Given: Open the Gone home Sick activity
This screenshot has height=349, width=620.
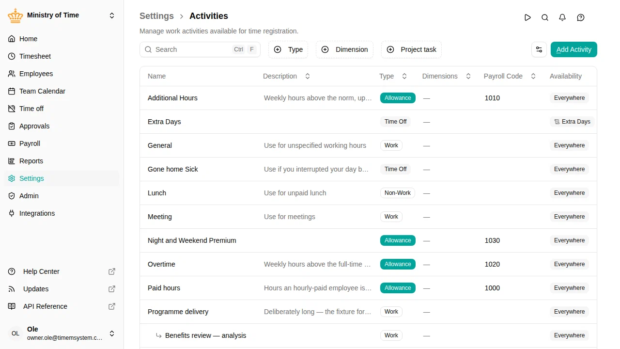Looking at the screenshot, I should point(368,169).
